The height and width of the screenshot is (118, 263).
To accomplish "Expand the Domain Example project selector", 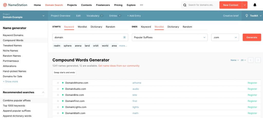I will 43,16.
